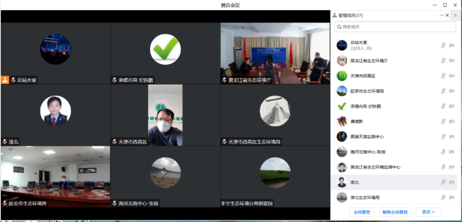Click the 管理成员(37) panel title
This screenshot has width=462, height=222.
[x=351, y=15]
